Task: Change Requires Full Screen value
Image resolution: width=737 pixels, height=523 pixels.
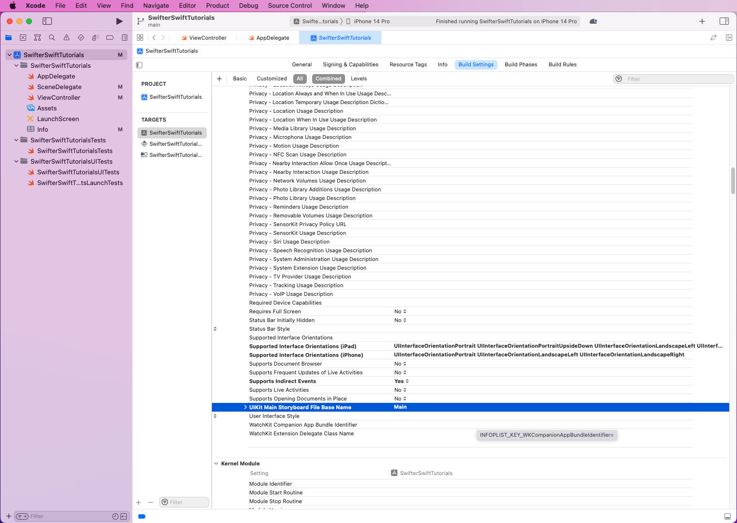Action: click(x=400, y=311)
